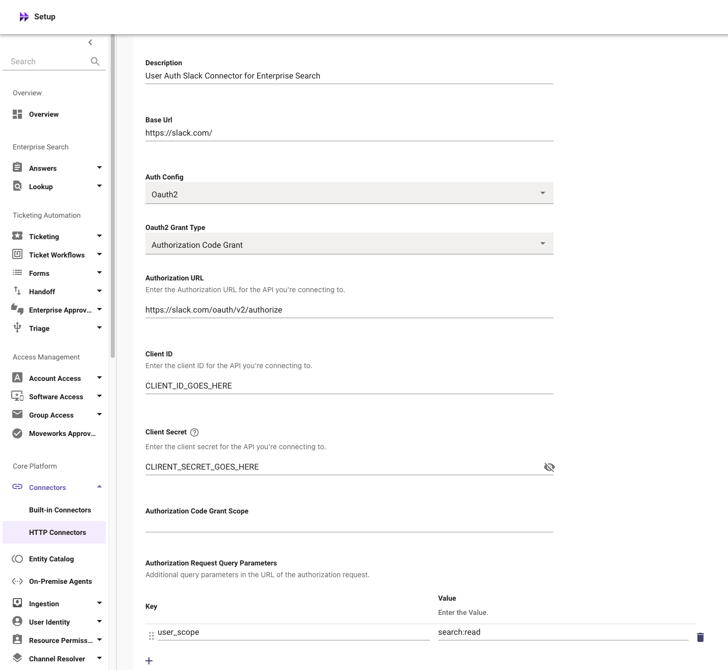The height and width of the screenshot is (670, 728).
Task: Click the Ticket Workflows icon
Action: (17, 254)
